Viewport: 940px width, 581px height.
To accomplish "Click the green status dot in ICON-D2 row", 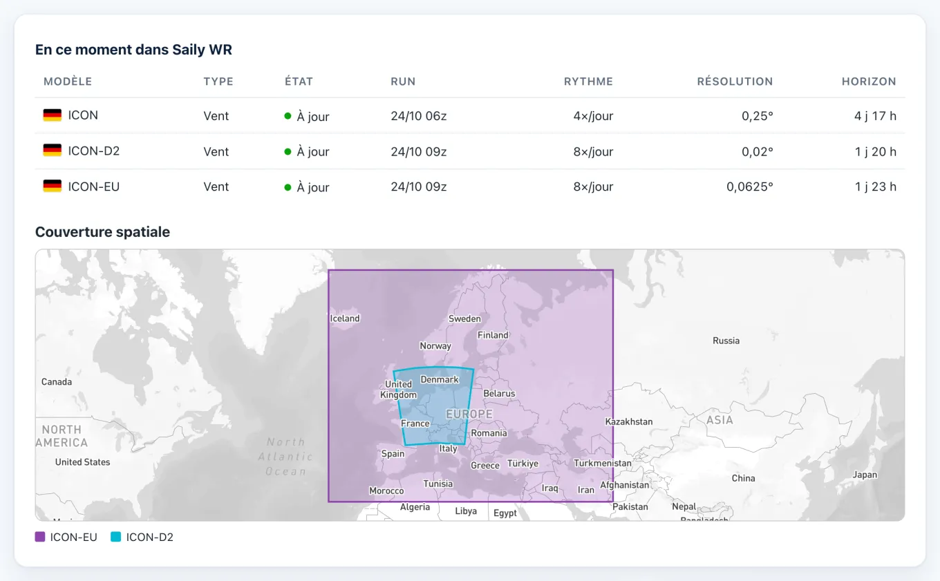I will pos(288,151).
